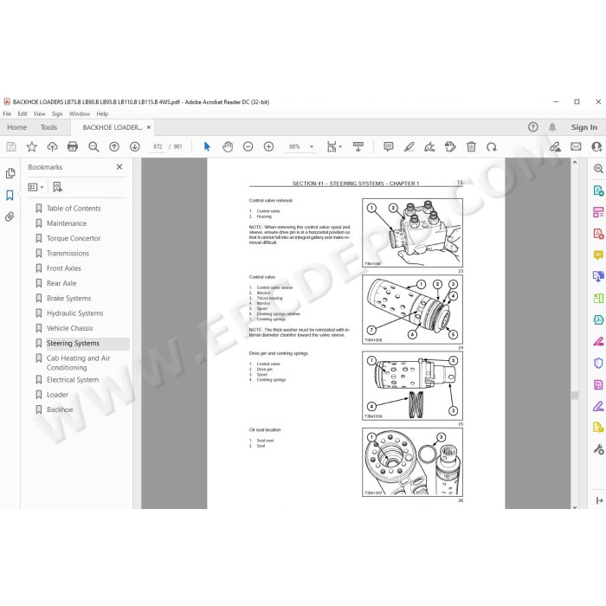The width and height of the screenshot is (606, 606).
Task: Select the highlight text tool
Action: (x=409, y=147)
